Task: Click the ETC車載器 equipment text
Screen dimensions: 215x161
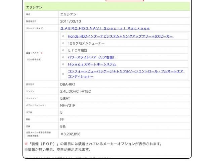Action: pyautogui.click(x=78, y=50)
